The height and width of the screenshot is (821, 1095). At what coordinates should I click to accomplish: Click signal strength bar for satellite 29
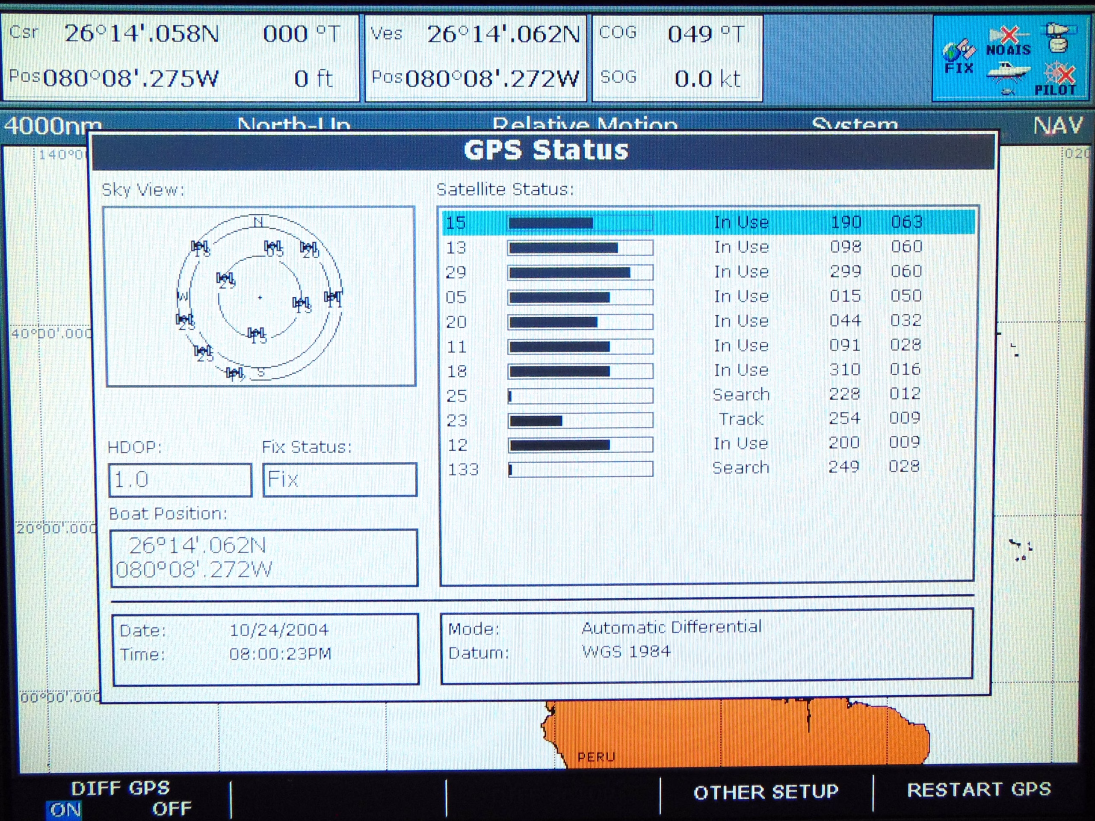(x=580, y=272)
